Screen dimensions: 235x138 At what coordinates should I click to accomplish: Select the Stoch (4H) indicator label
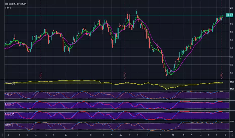(10, 115)
